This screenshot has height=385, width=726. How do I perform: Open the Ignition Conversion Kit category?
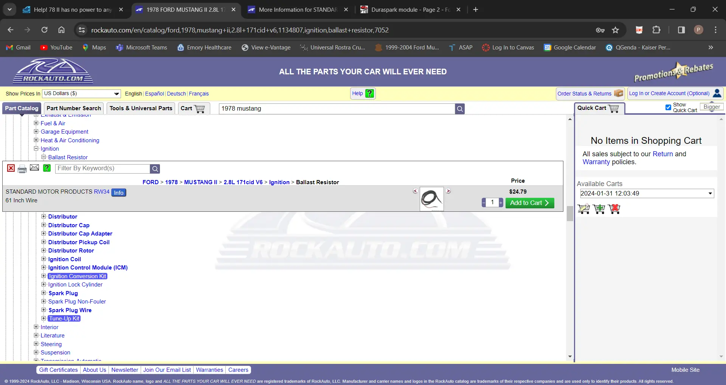pyautogui.click(x=78, y=276)
